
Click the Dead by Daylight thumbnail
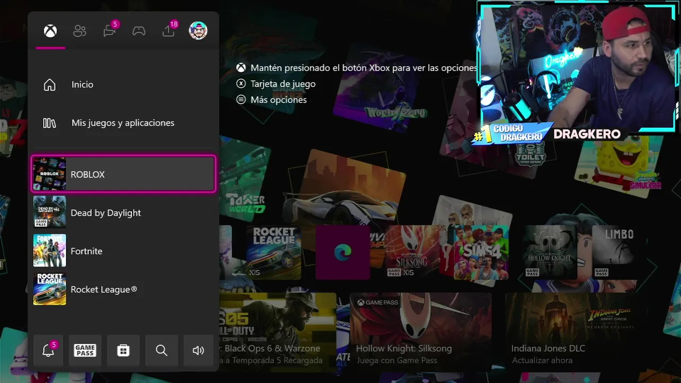coord(49,212)
